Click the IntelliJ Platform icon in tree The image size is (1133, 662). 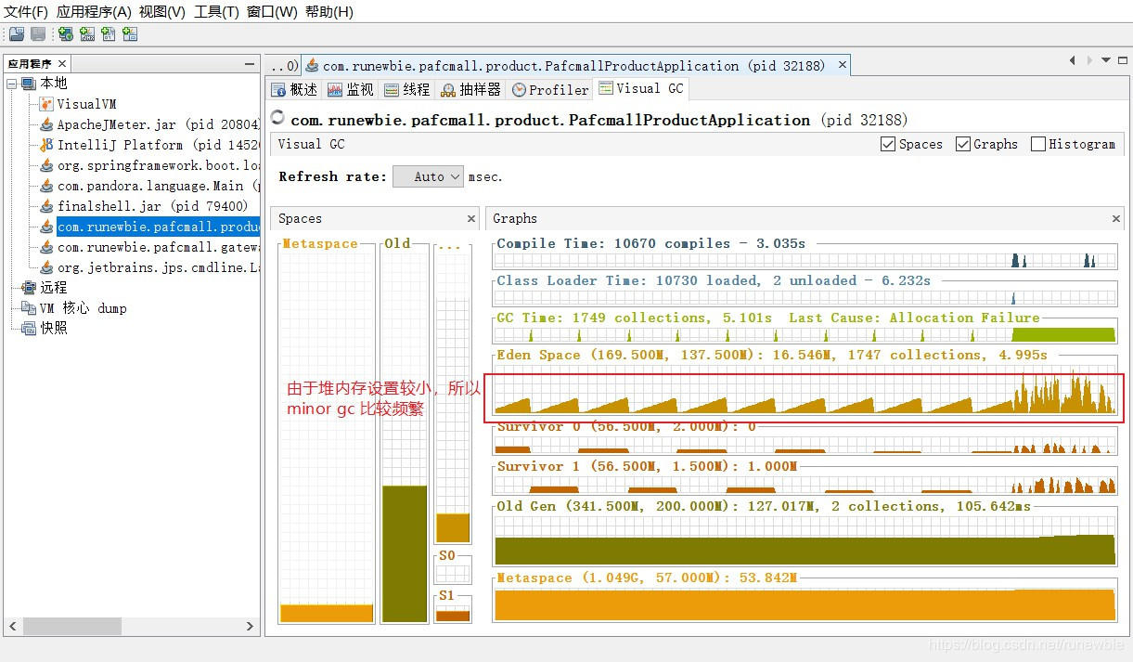[x=47, y=145]
